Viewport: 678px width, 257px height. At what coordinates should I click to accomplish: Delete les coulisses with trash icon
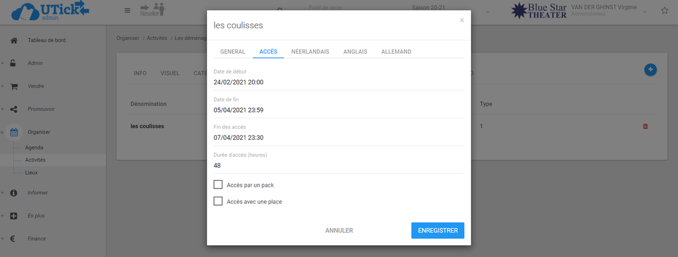[645, 126]
